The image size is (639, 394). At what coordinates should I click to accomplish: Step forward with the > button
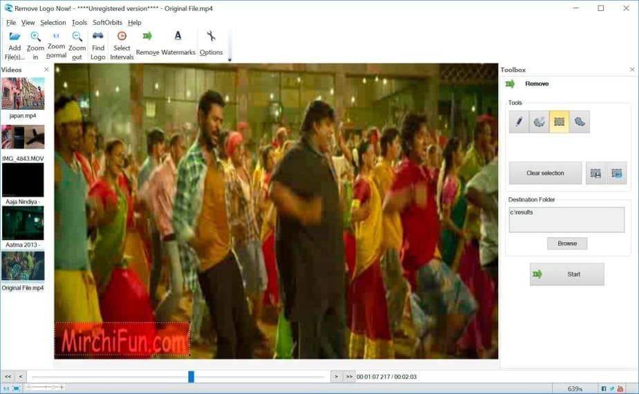pyautogui.click(x=336, y=377)
